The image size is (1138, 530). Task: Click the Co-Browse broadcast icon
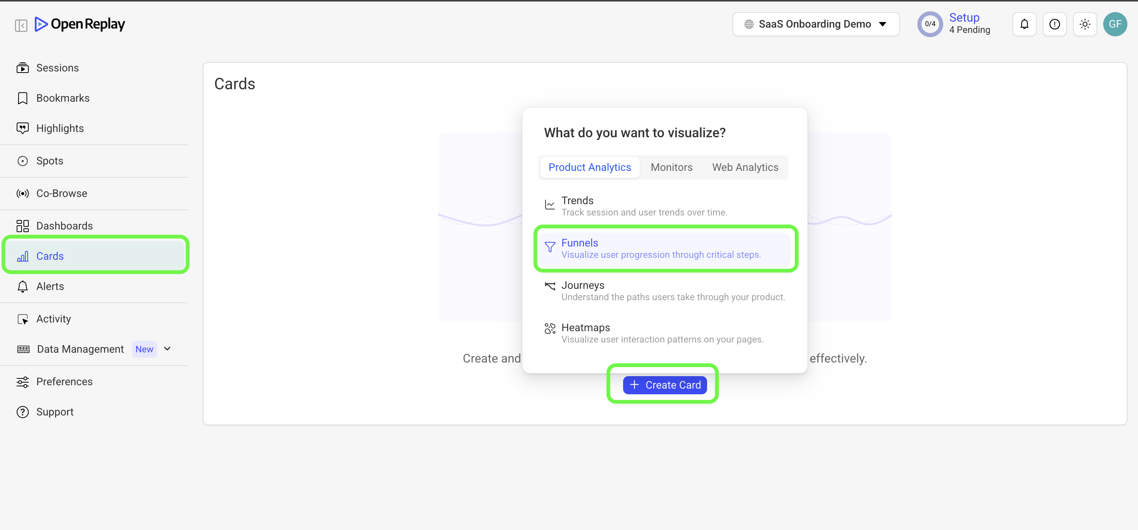[x=23, y=193]
